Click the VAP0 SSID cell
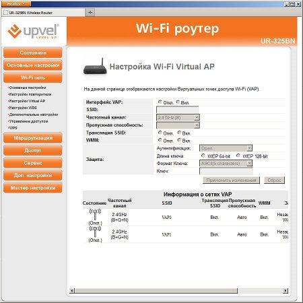The width and height of the screenshot is (303, 303). pos(166,217)
